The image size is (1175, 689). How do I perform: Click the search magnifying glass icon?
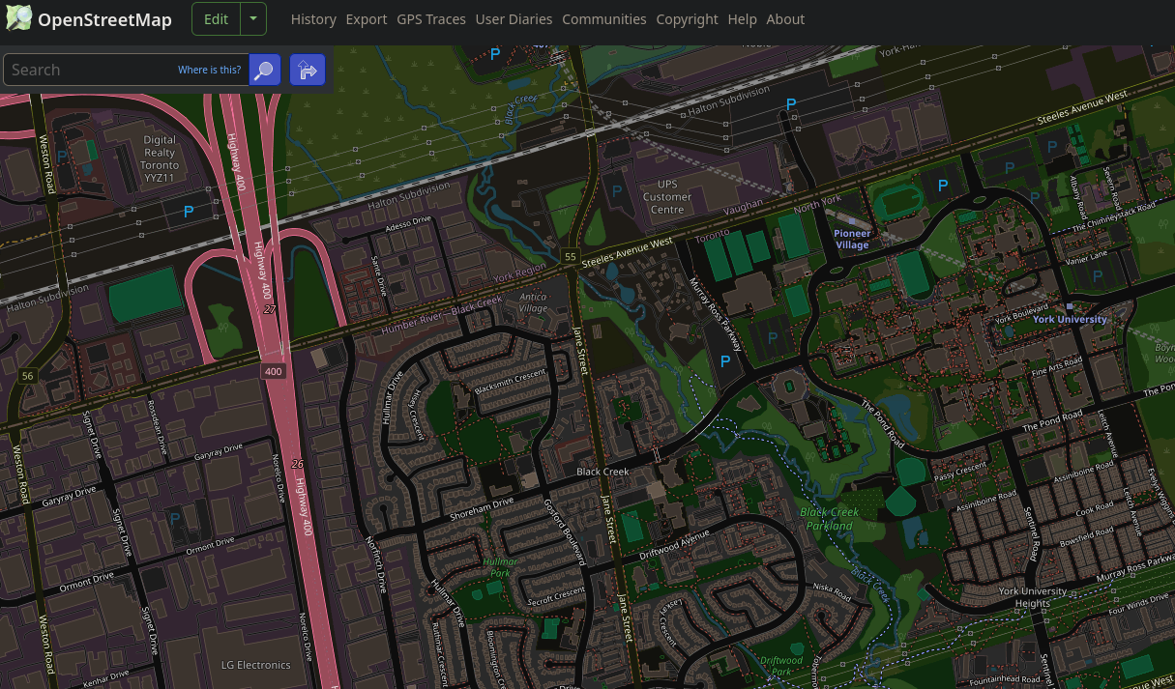click(x=264, y=70)
